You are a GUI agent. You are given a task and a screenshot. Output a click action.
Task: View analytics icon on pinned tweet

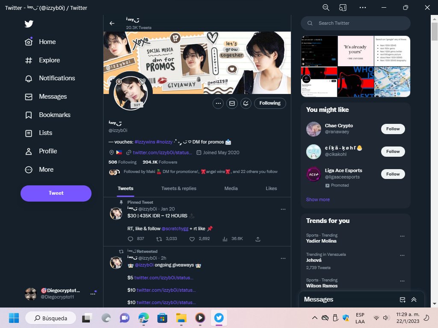225,239
